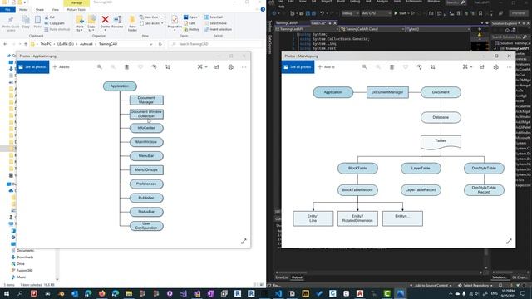The image size is (532, 299).
Task: Open TrainingCadAPI.Class1 type dropdown in editor
Action: tap(373, 29)
